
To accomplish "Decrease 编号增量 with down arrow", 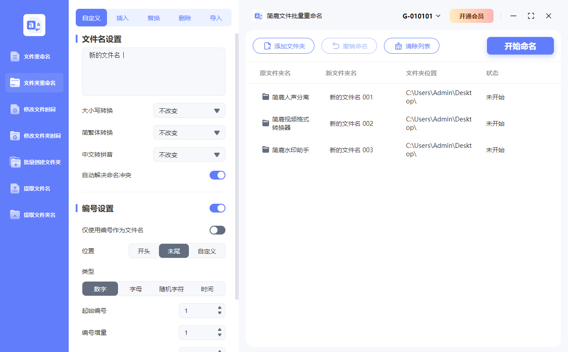I will (220, 335).
